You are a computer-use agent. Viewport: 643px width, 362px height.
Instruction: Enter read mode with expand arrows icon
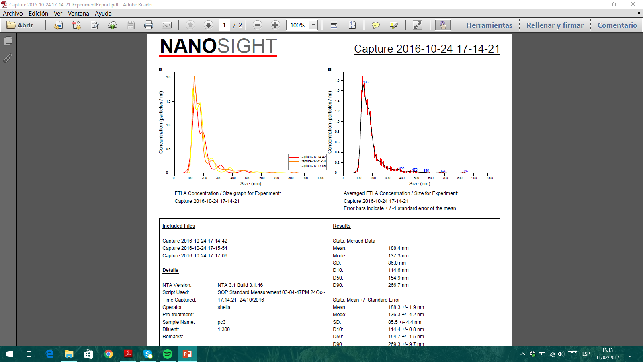click(418, 25)
